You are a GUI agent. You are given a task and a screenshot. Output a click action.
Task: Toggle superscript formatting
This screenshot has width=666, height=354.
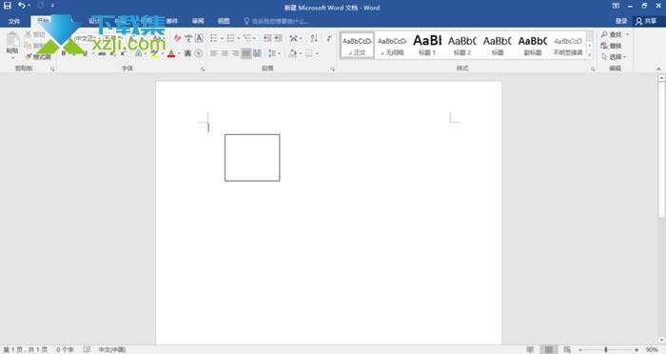123,53
